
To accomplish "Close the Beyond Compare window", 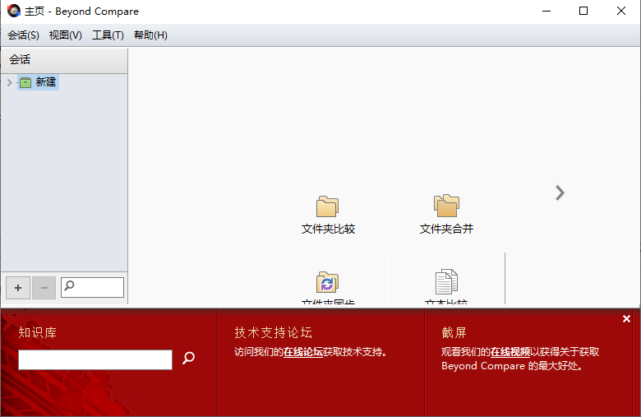I will [x=621, y=11].
